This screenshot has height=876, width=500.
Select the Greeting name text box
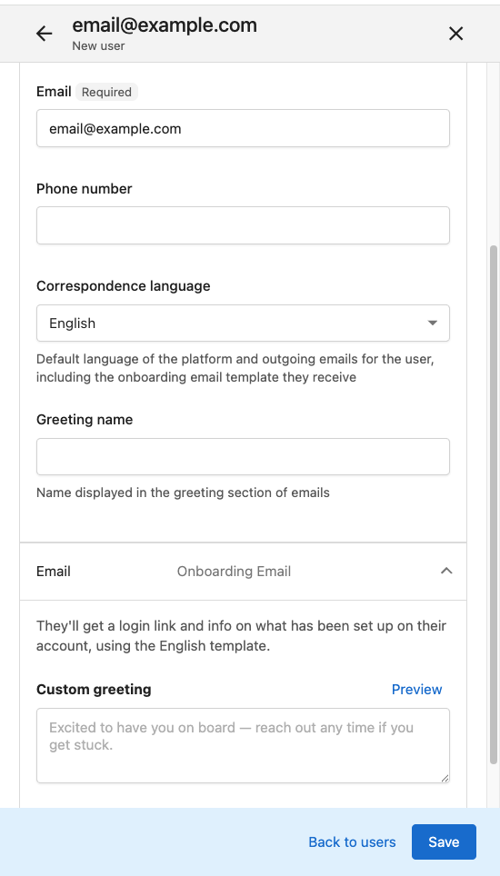coord(243,457)
